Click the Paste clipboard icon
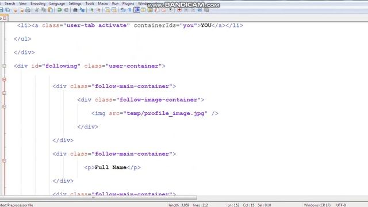 coord(50,10)
